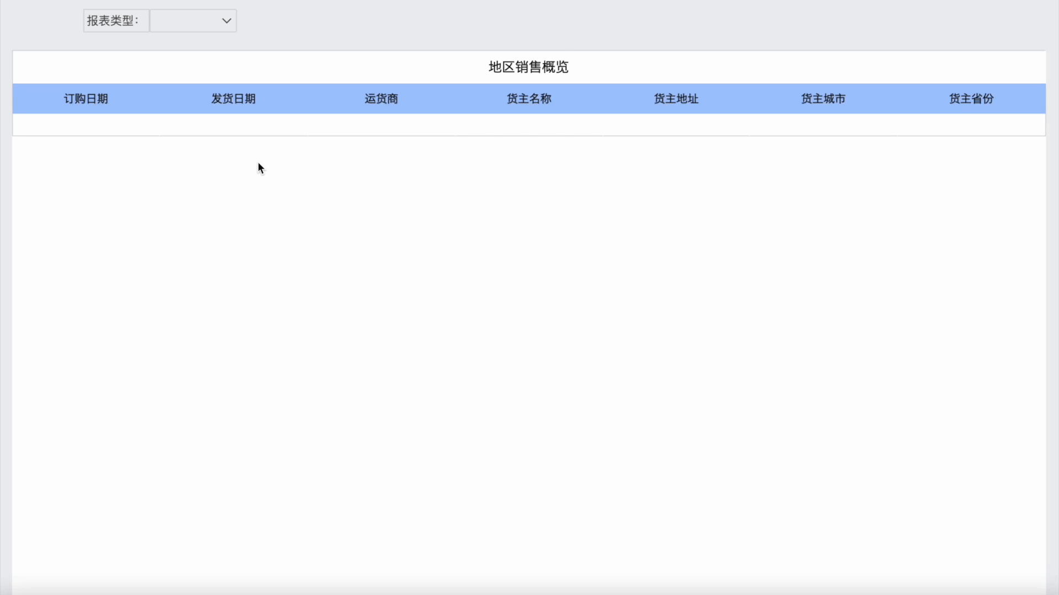Select the 发货日期 column header
This screenshot has height=595, width=1059.
(x=233, y=99)
